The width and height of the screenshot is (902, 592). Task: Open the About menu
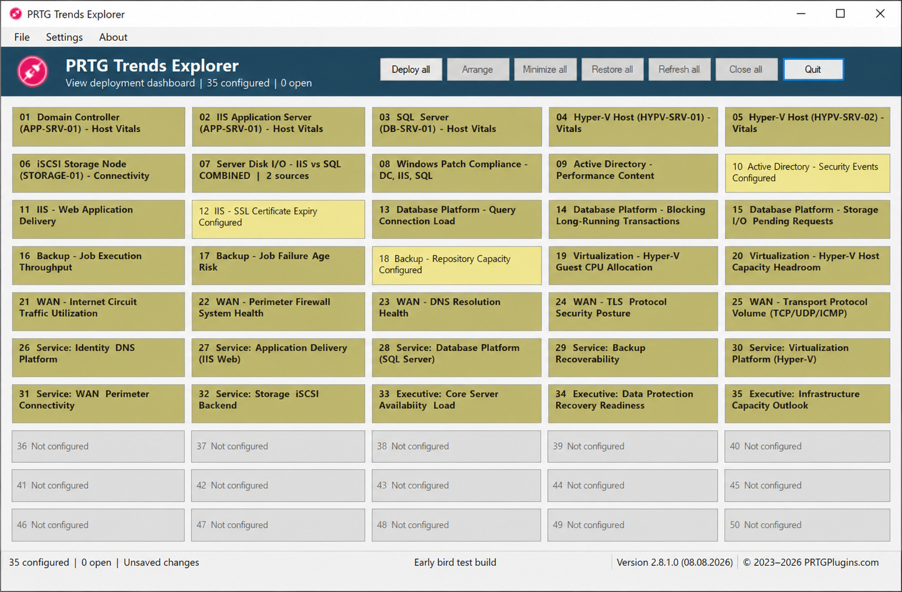[113, 37]
